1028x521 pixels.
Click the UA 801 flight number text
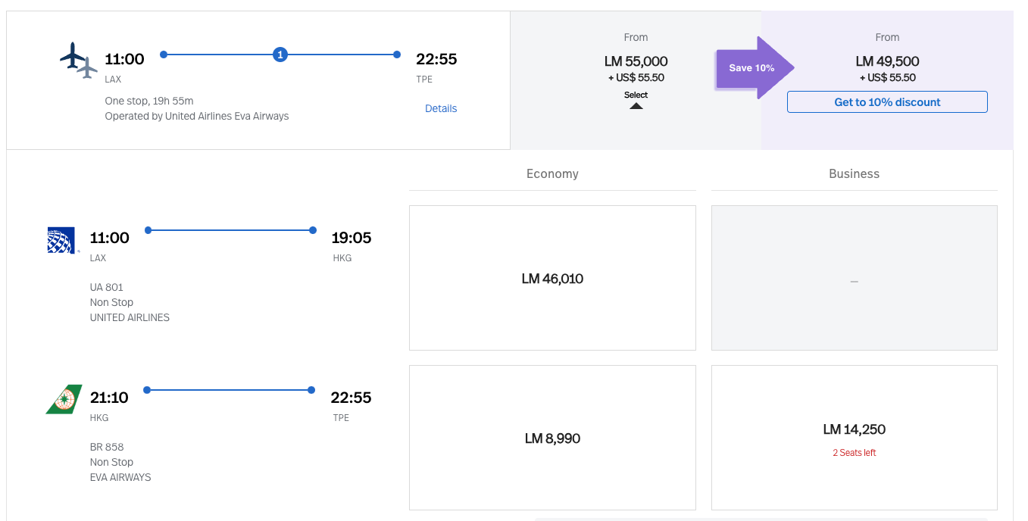tap(106, 287)
